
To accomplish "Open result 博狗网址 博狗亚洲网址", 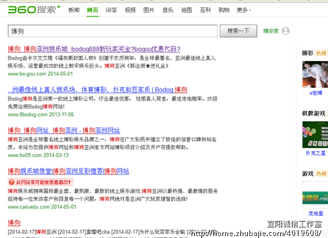I will pyautogui.click(x=64, y=130).
